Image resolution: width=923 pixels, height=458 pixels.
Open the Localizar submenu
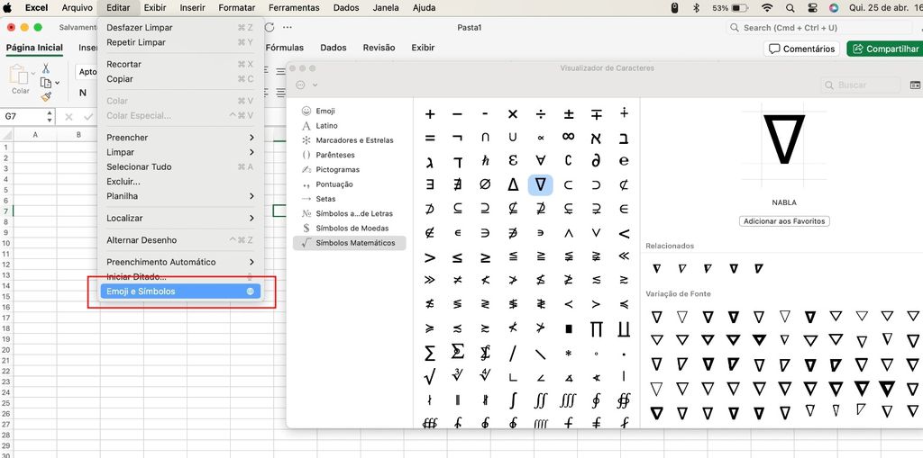click(180, 218)
